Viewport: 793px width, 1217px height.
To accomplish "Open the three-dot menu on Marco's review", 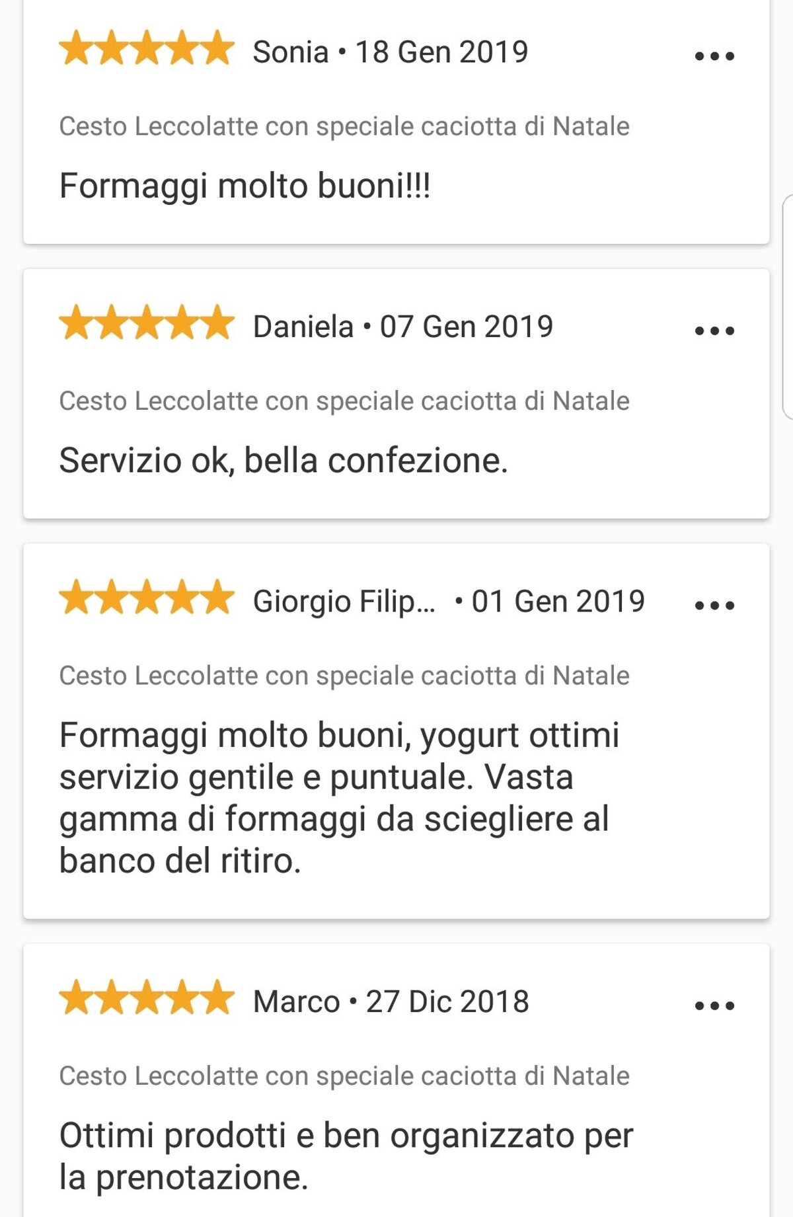I will [x=714, y=1006].
